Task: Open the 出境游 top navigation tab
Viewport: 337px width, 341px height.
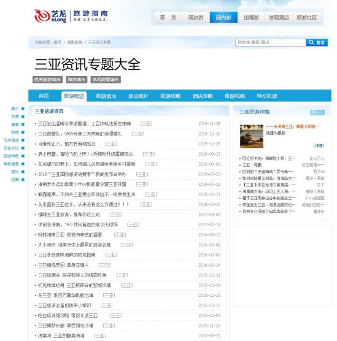Action: (251, 17)
